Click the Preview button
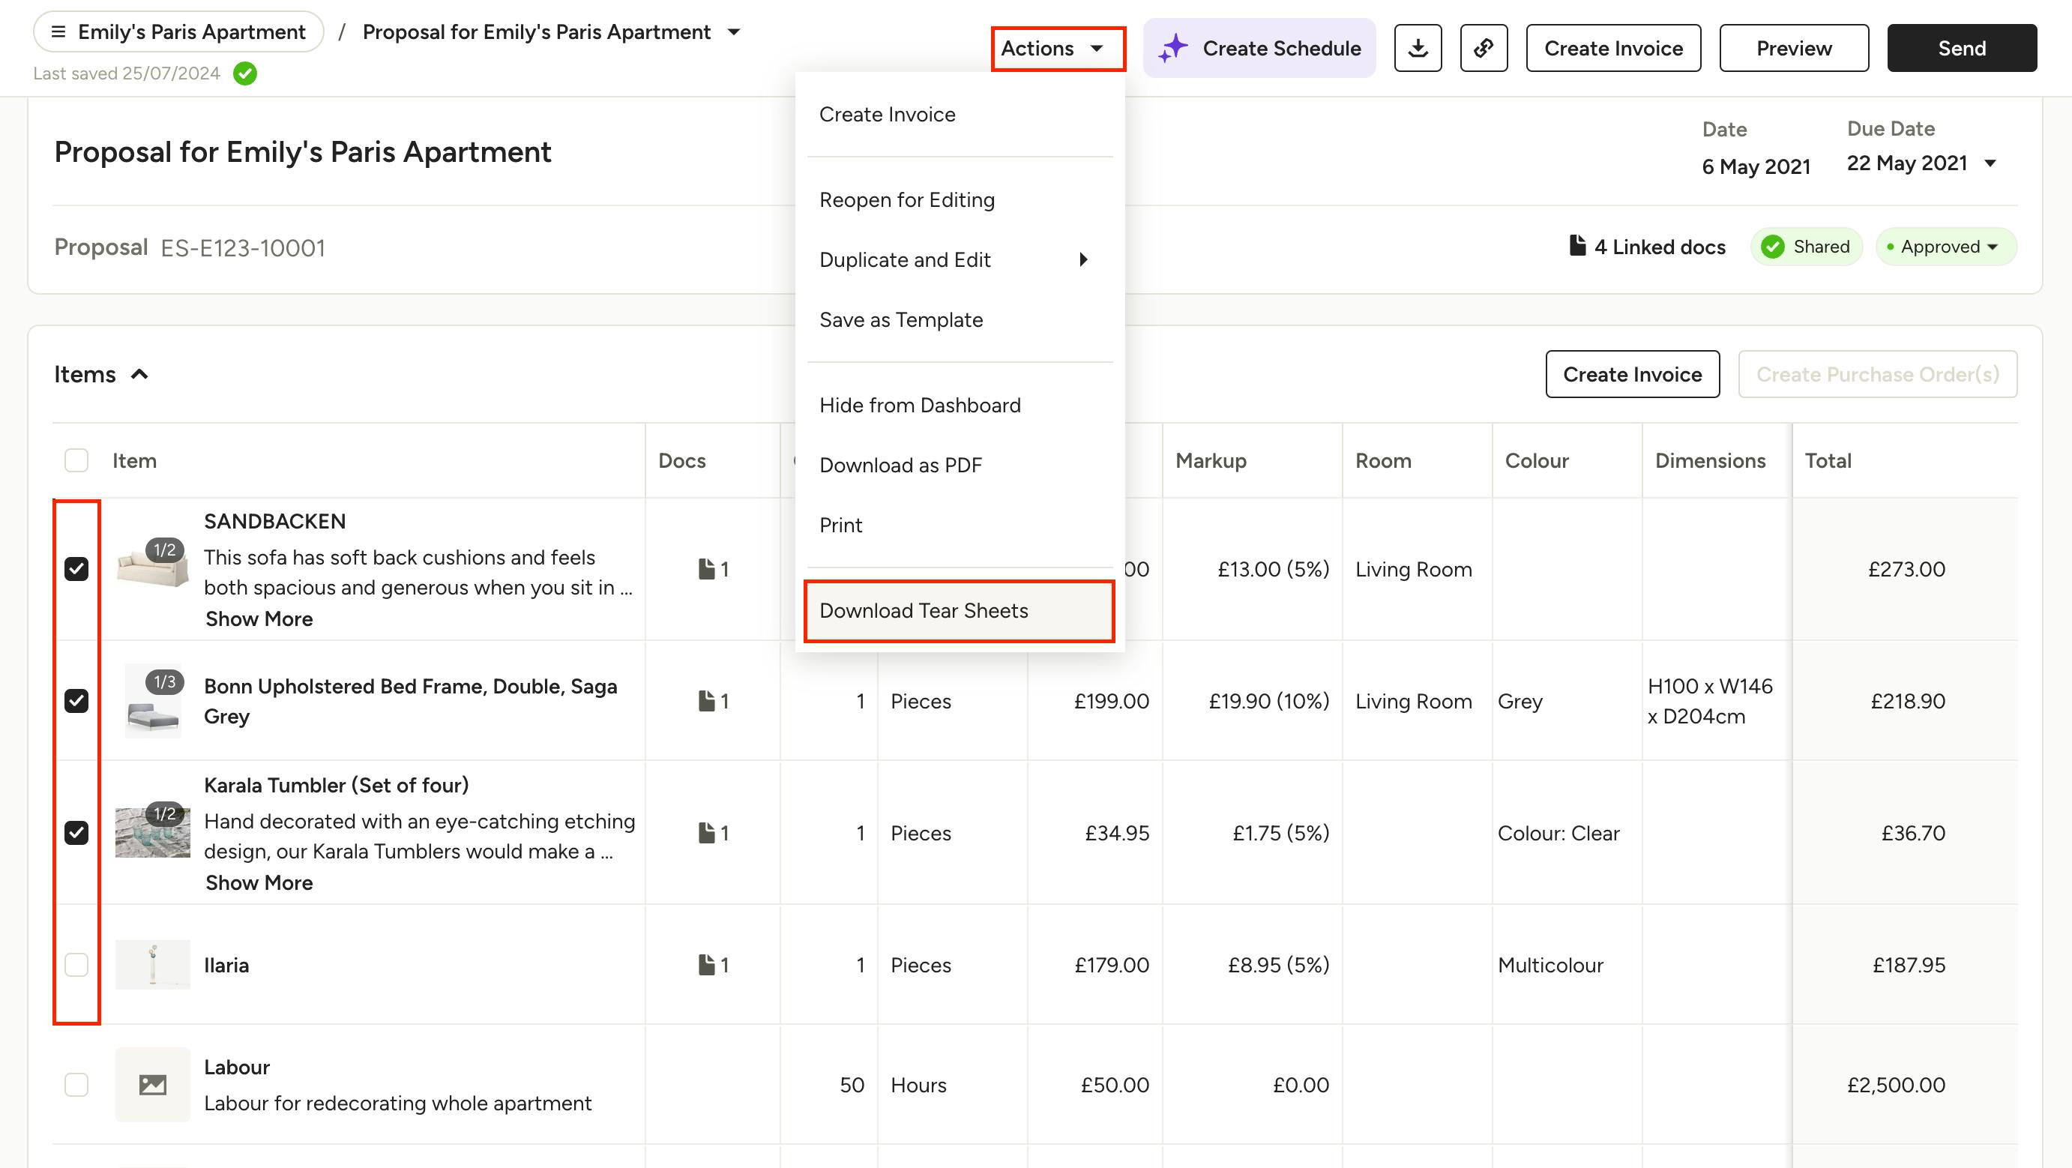The height and width of the screenshot is (1168, 2072). click(x=1794, y=48)
